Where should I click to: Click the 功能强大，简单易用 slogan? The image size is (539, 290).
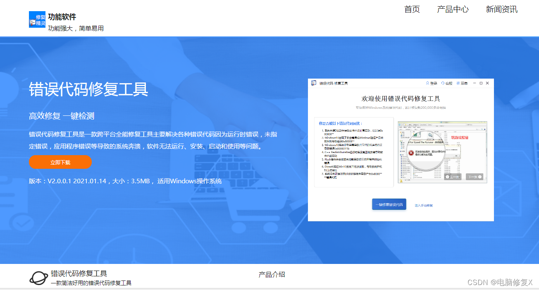point(76,28)
